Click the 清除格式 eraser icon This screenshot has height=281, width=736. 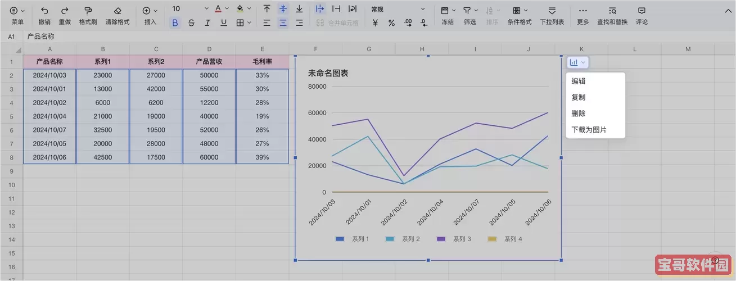click(118, 11)
